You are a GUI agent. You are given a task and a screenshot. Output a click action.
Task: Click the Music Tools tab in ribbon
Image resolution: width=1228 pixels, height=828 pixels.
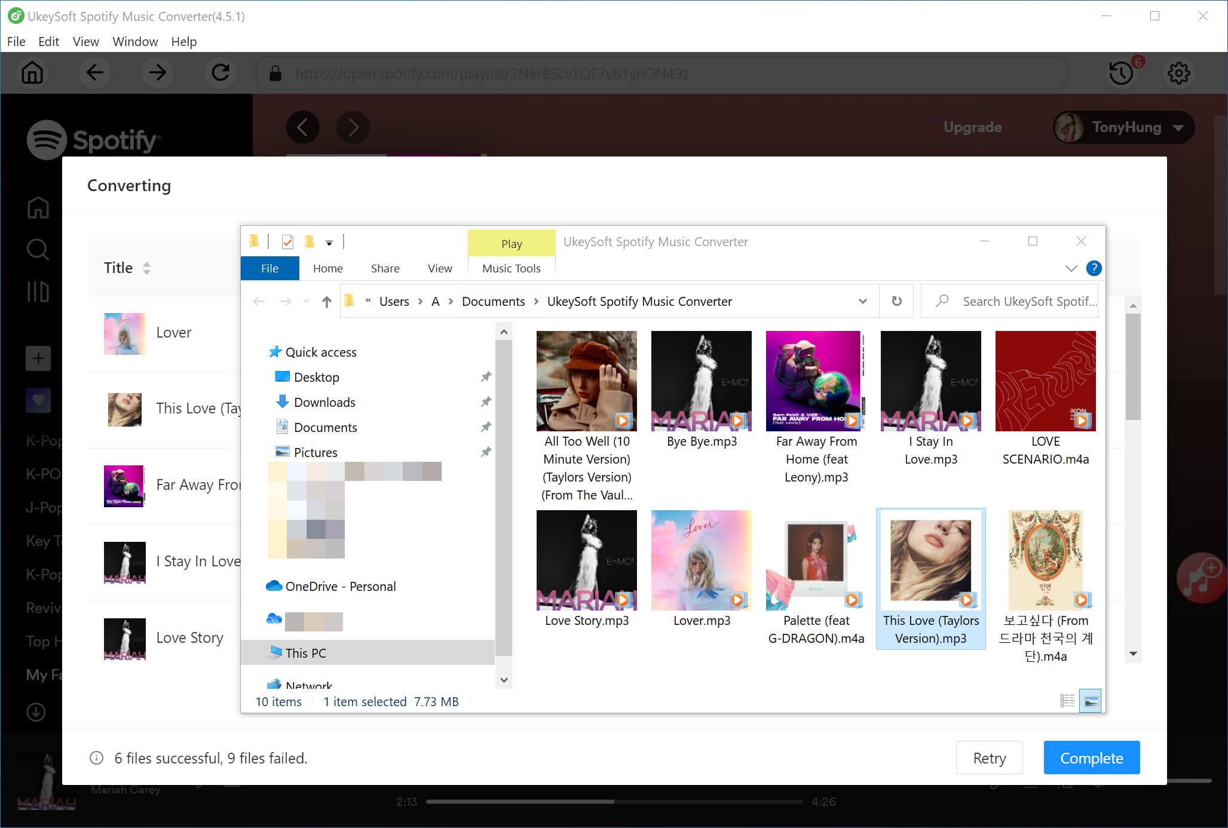pyautogui.click(x=511, y=268)
